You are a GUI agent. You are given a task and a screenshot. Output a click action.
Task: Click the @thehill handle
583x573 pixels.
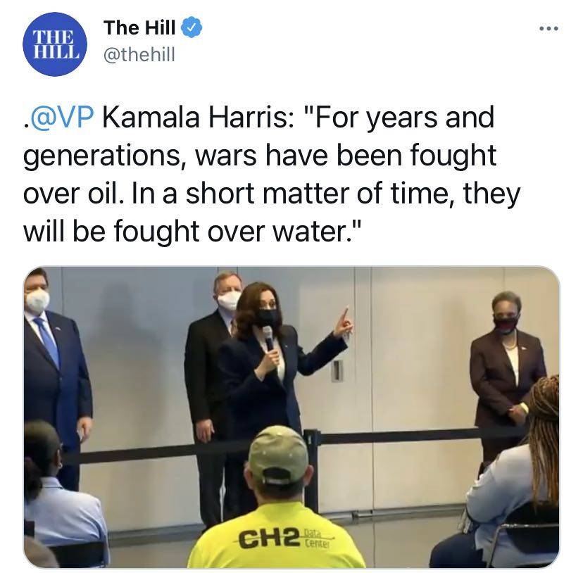(139, 55)
